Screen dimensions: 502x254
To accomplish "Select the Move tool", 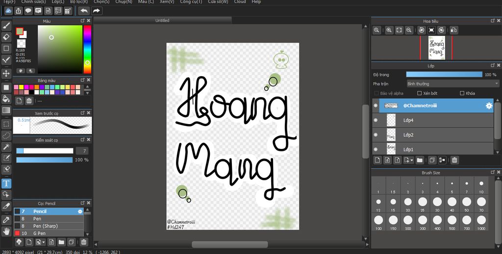I will (6, 73).
